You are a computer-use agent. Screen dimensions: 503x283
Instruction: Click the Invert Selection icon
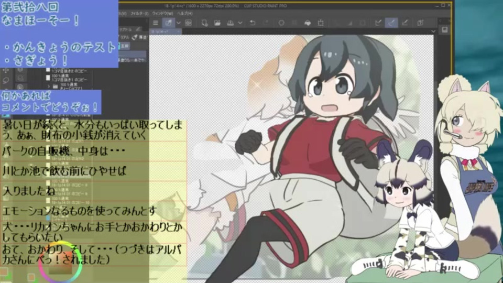(x=349, y=23)
